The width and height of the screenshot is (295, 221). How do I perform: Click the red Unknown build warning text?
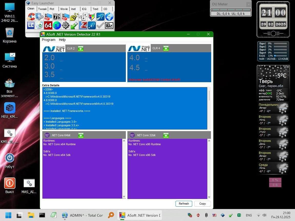[x=154, y=80]
